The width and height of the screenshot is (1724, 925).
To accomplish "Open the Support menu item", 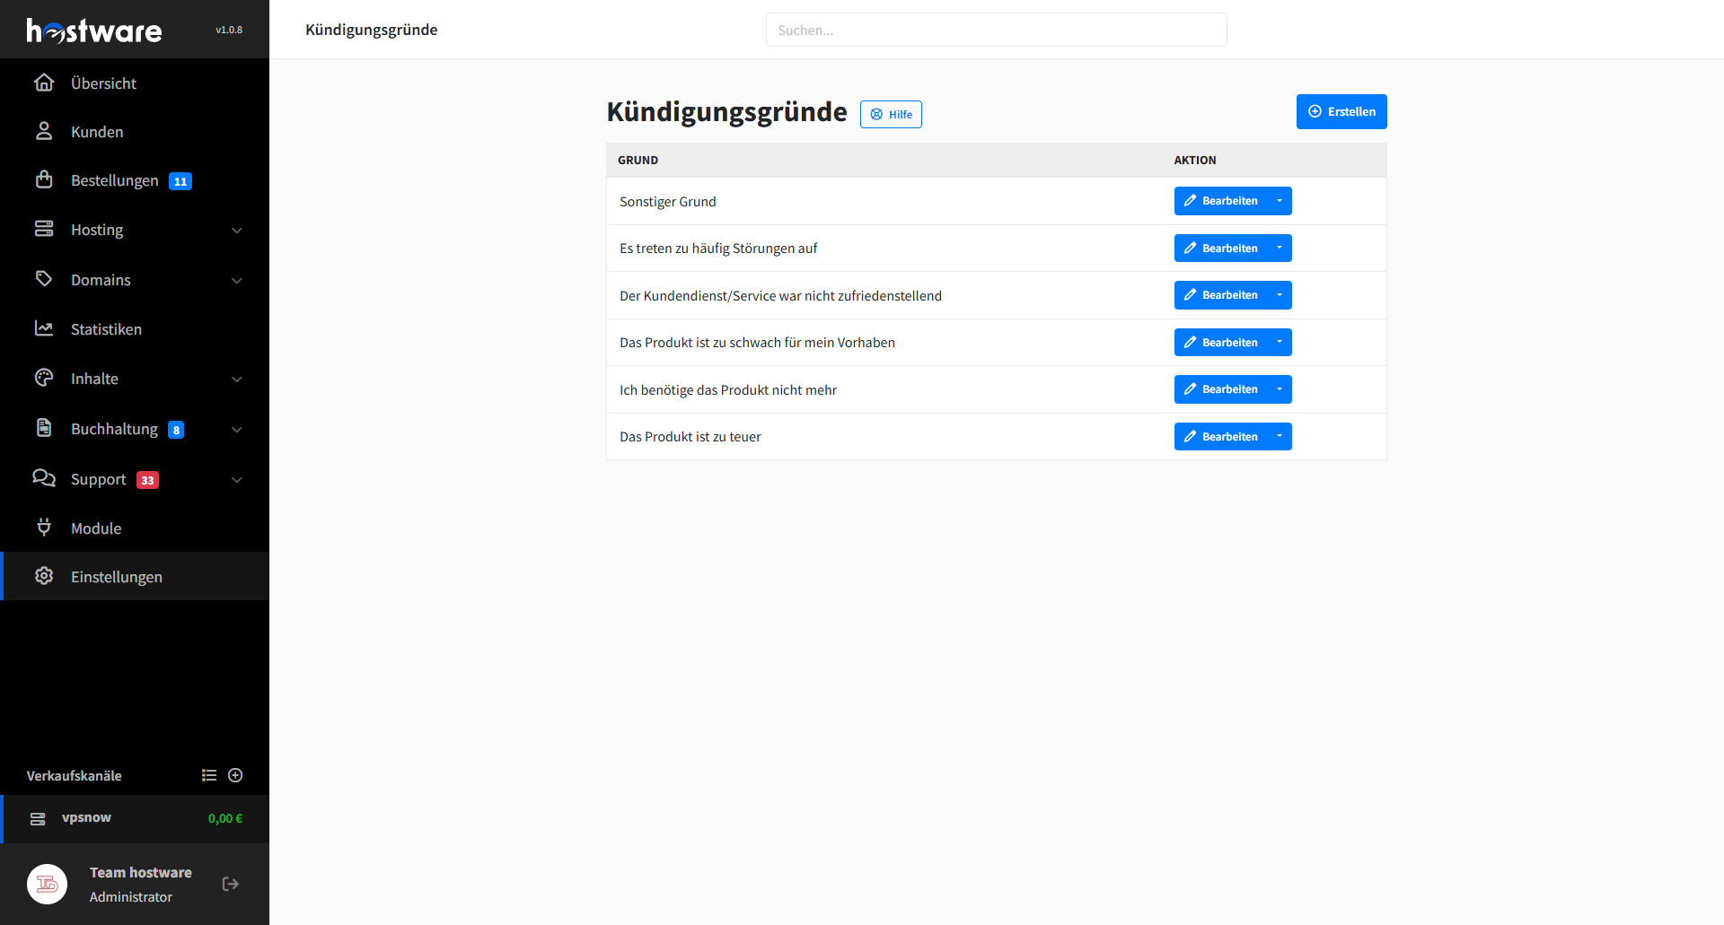I will 99,480.
